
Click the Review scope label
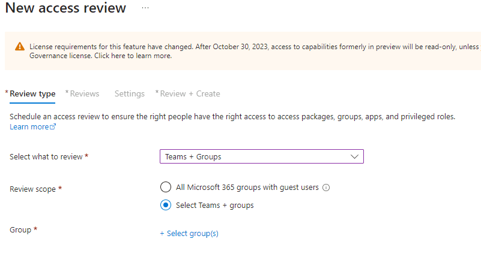click(33, 189)
